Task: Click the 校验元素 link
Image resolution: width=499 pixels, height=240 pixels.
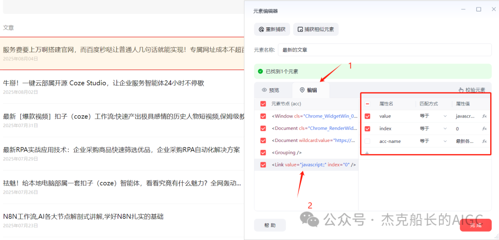Action: [x=472, y=90]
